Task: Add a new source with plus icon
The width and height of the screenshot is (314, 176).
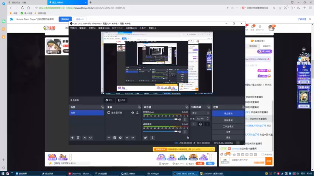Action: coord(109,138)
